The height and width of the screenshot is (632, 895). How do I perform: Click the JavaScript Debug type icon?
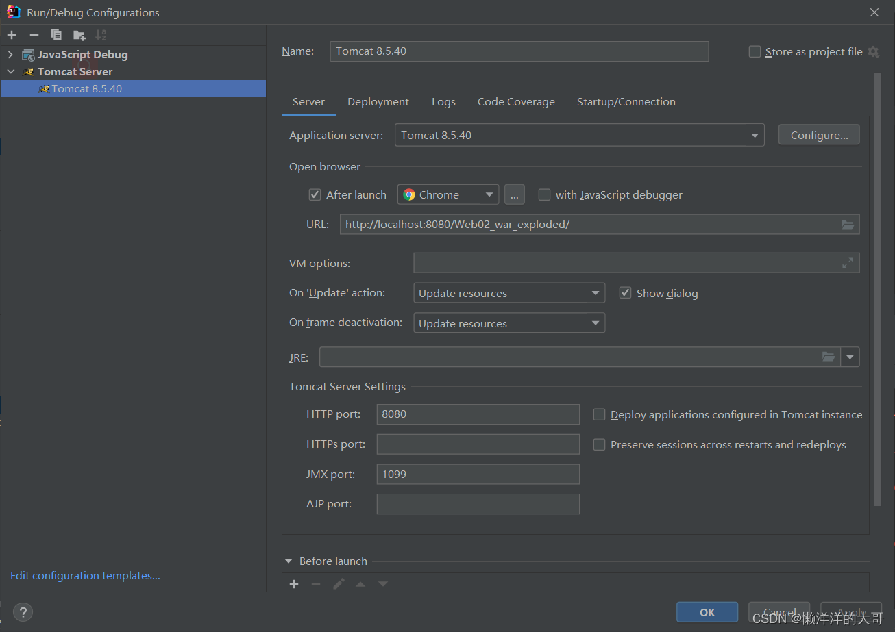point(28,55)
